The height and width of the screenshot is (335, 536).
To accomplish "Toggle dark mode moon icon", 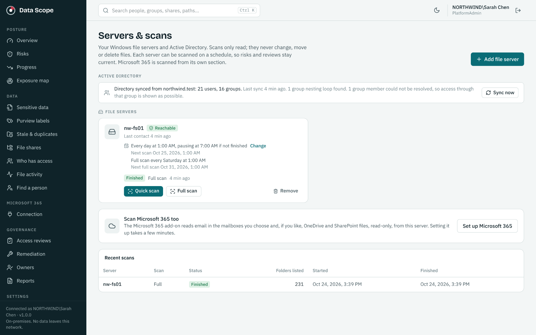I will click(x=437, y=10).
